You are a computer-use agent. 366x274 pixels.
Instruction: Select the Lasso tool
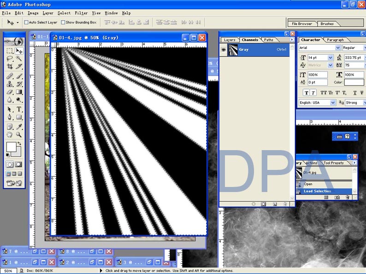pos(10,58)
